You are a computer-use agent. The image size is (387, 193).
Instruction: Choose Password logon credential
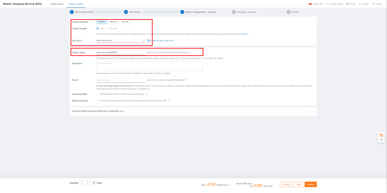(113, 22)
